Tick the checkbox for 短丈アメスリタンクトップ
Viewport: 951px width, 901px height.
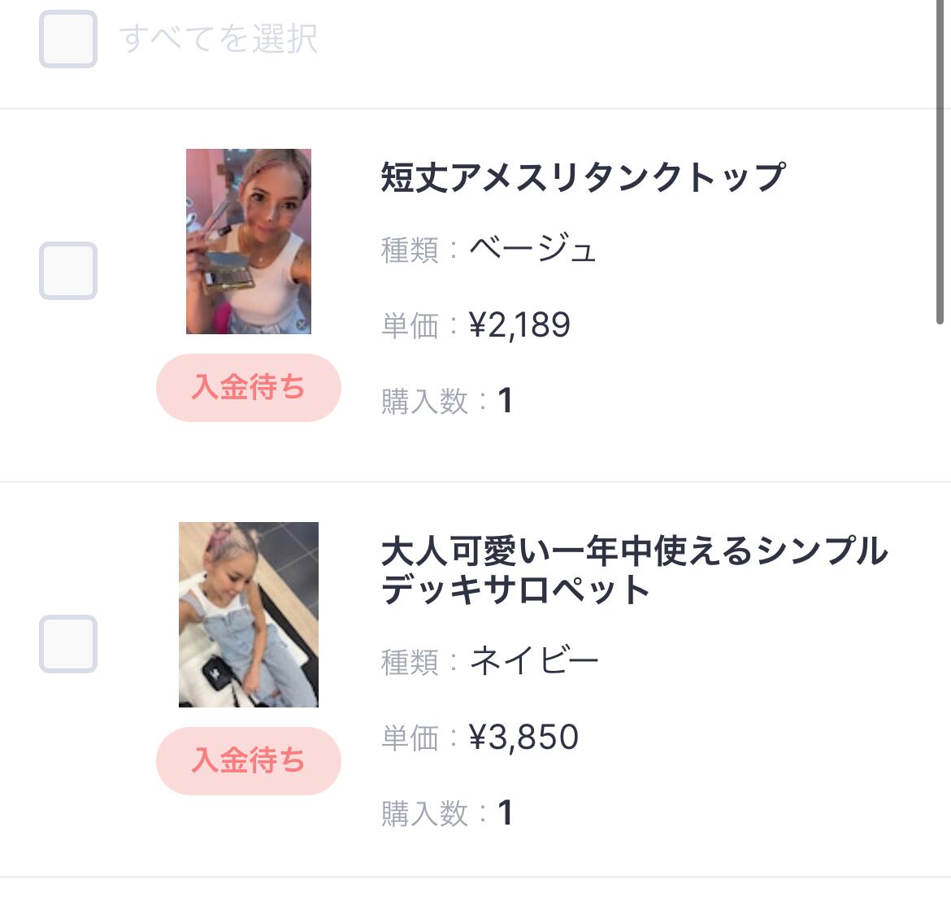pyautogui.click(x=68, y=271)
